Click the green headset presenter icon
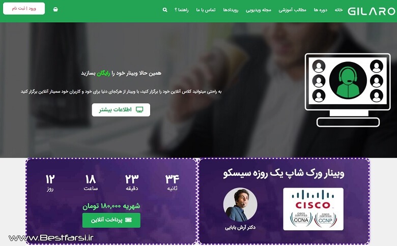The height and width of the screenshot is (246, 397). point(348,80)
